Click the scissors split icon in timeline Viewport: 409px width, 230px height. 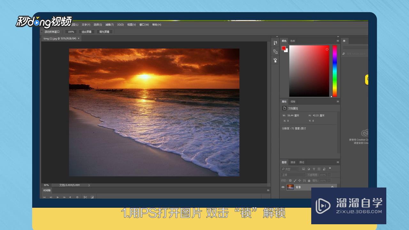point(85,197)
